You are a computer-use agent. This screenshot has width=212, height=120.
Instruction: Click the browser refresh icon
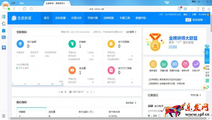25,9
